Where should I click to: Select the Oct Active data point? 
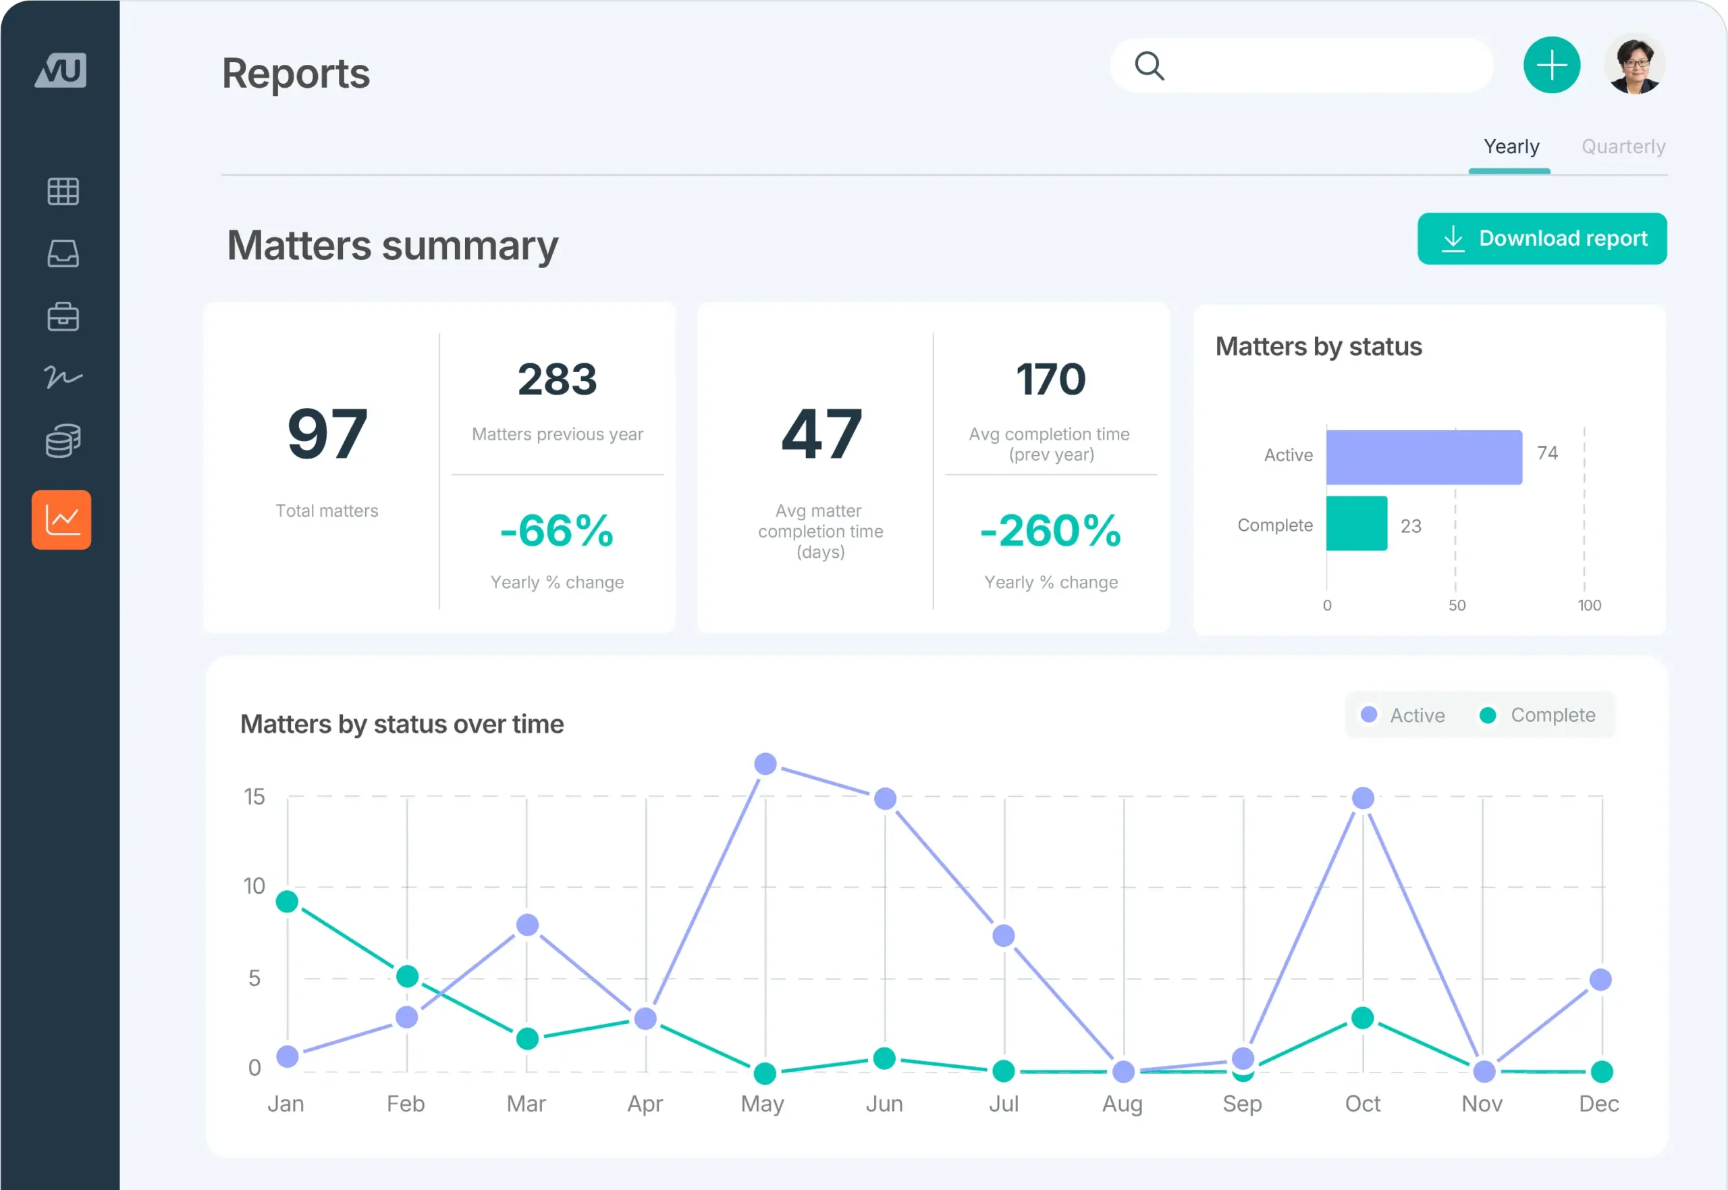pos(1363,798)
